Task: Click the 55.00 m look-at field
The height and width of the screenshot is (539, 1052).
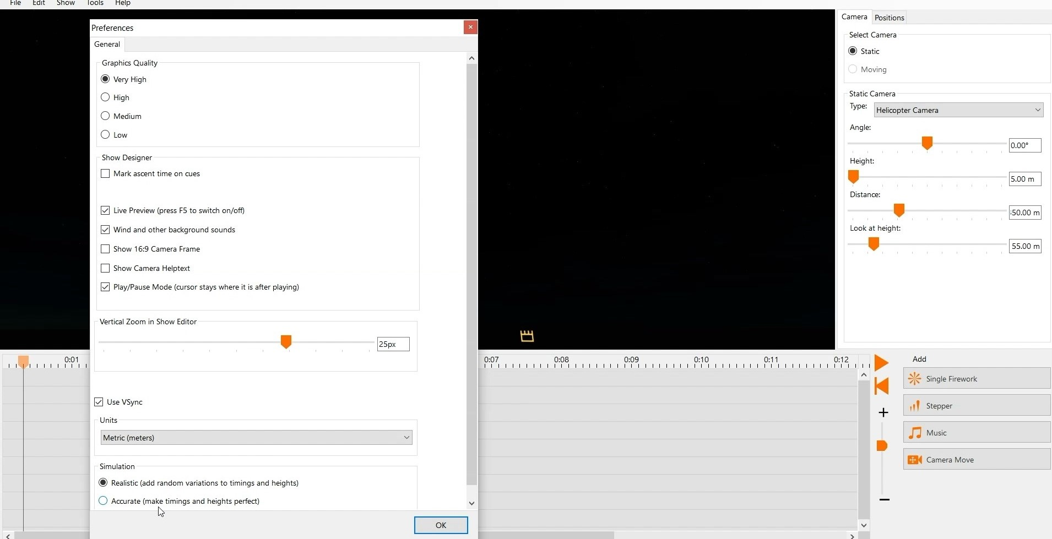Action: [x=1025, y=246]
